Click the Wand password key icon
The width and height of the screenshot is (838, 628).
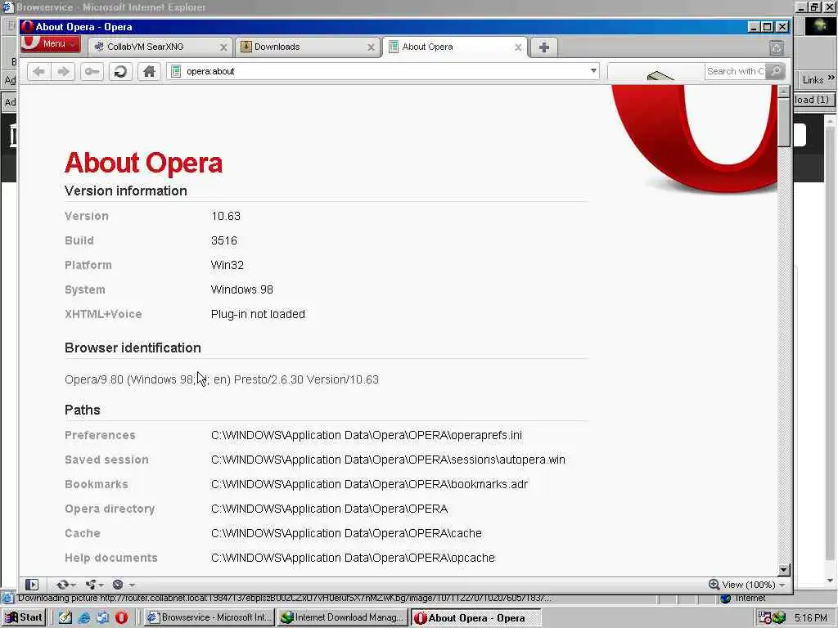pos(92,71)
